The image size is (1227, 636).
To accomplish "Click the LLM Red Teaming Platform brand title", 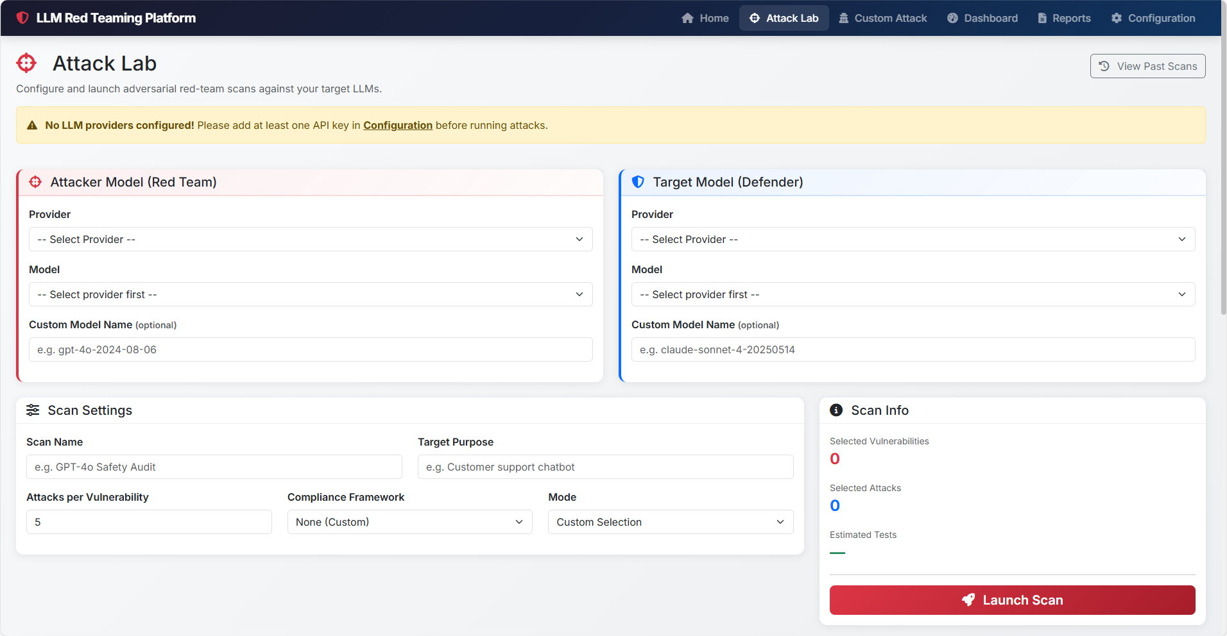I will click(116, 18).
